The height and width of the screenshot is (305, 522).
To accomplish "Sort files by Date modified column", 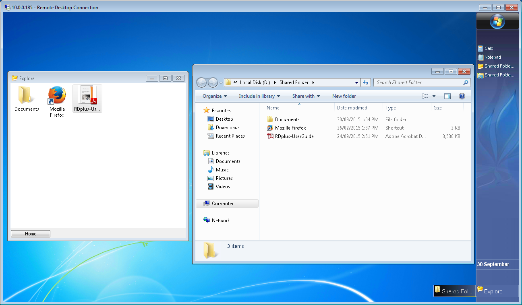I will click(x=352, y=108).
